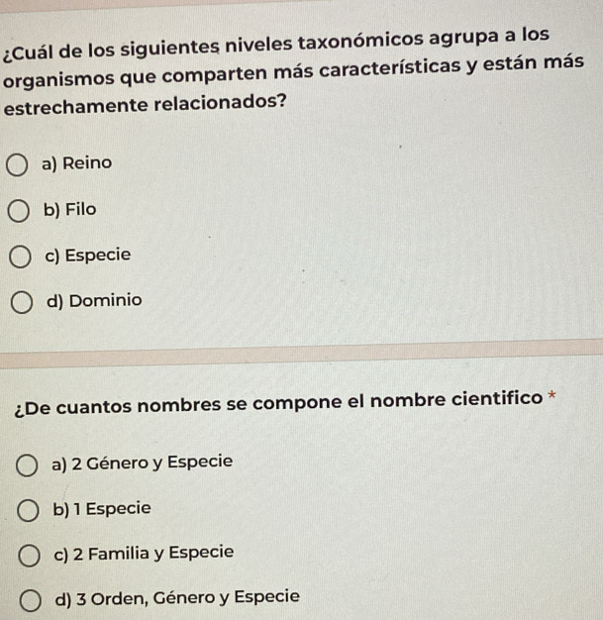603x620 pixels.
Task: Click the "3 Orden, Género y Especie" label
Action: (188, 598)
